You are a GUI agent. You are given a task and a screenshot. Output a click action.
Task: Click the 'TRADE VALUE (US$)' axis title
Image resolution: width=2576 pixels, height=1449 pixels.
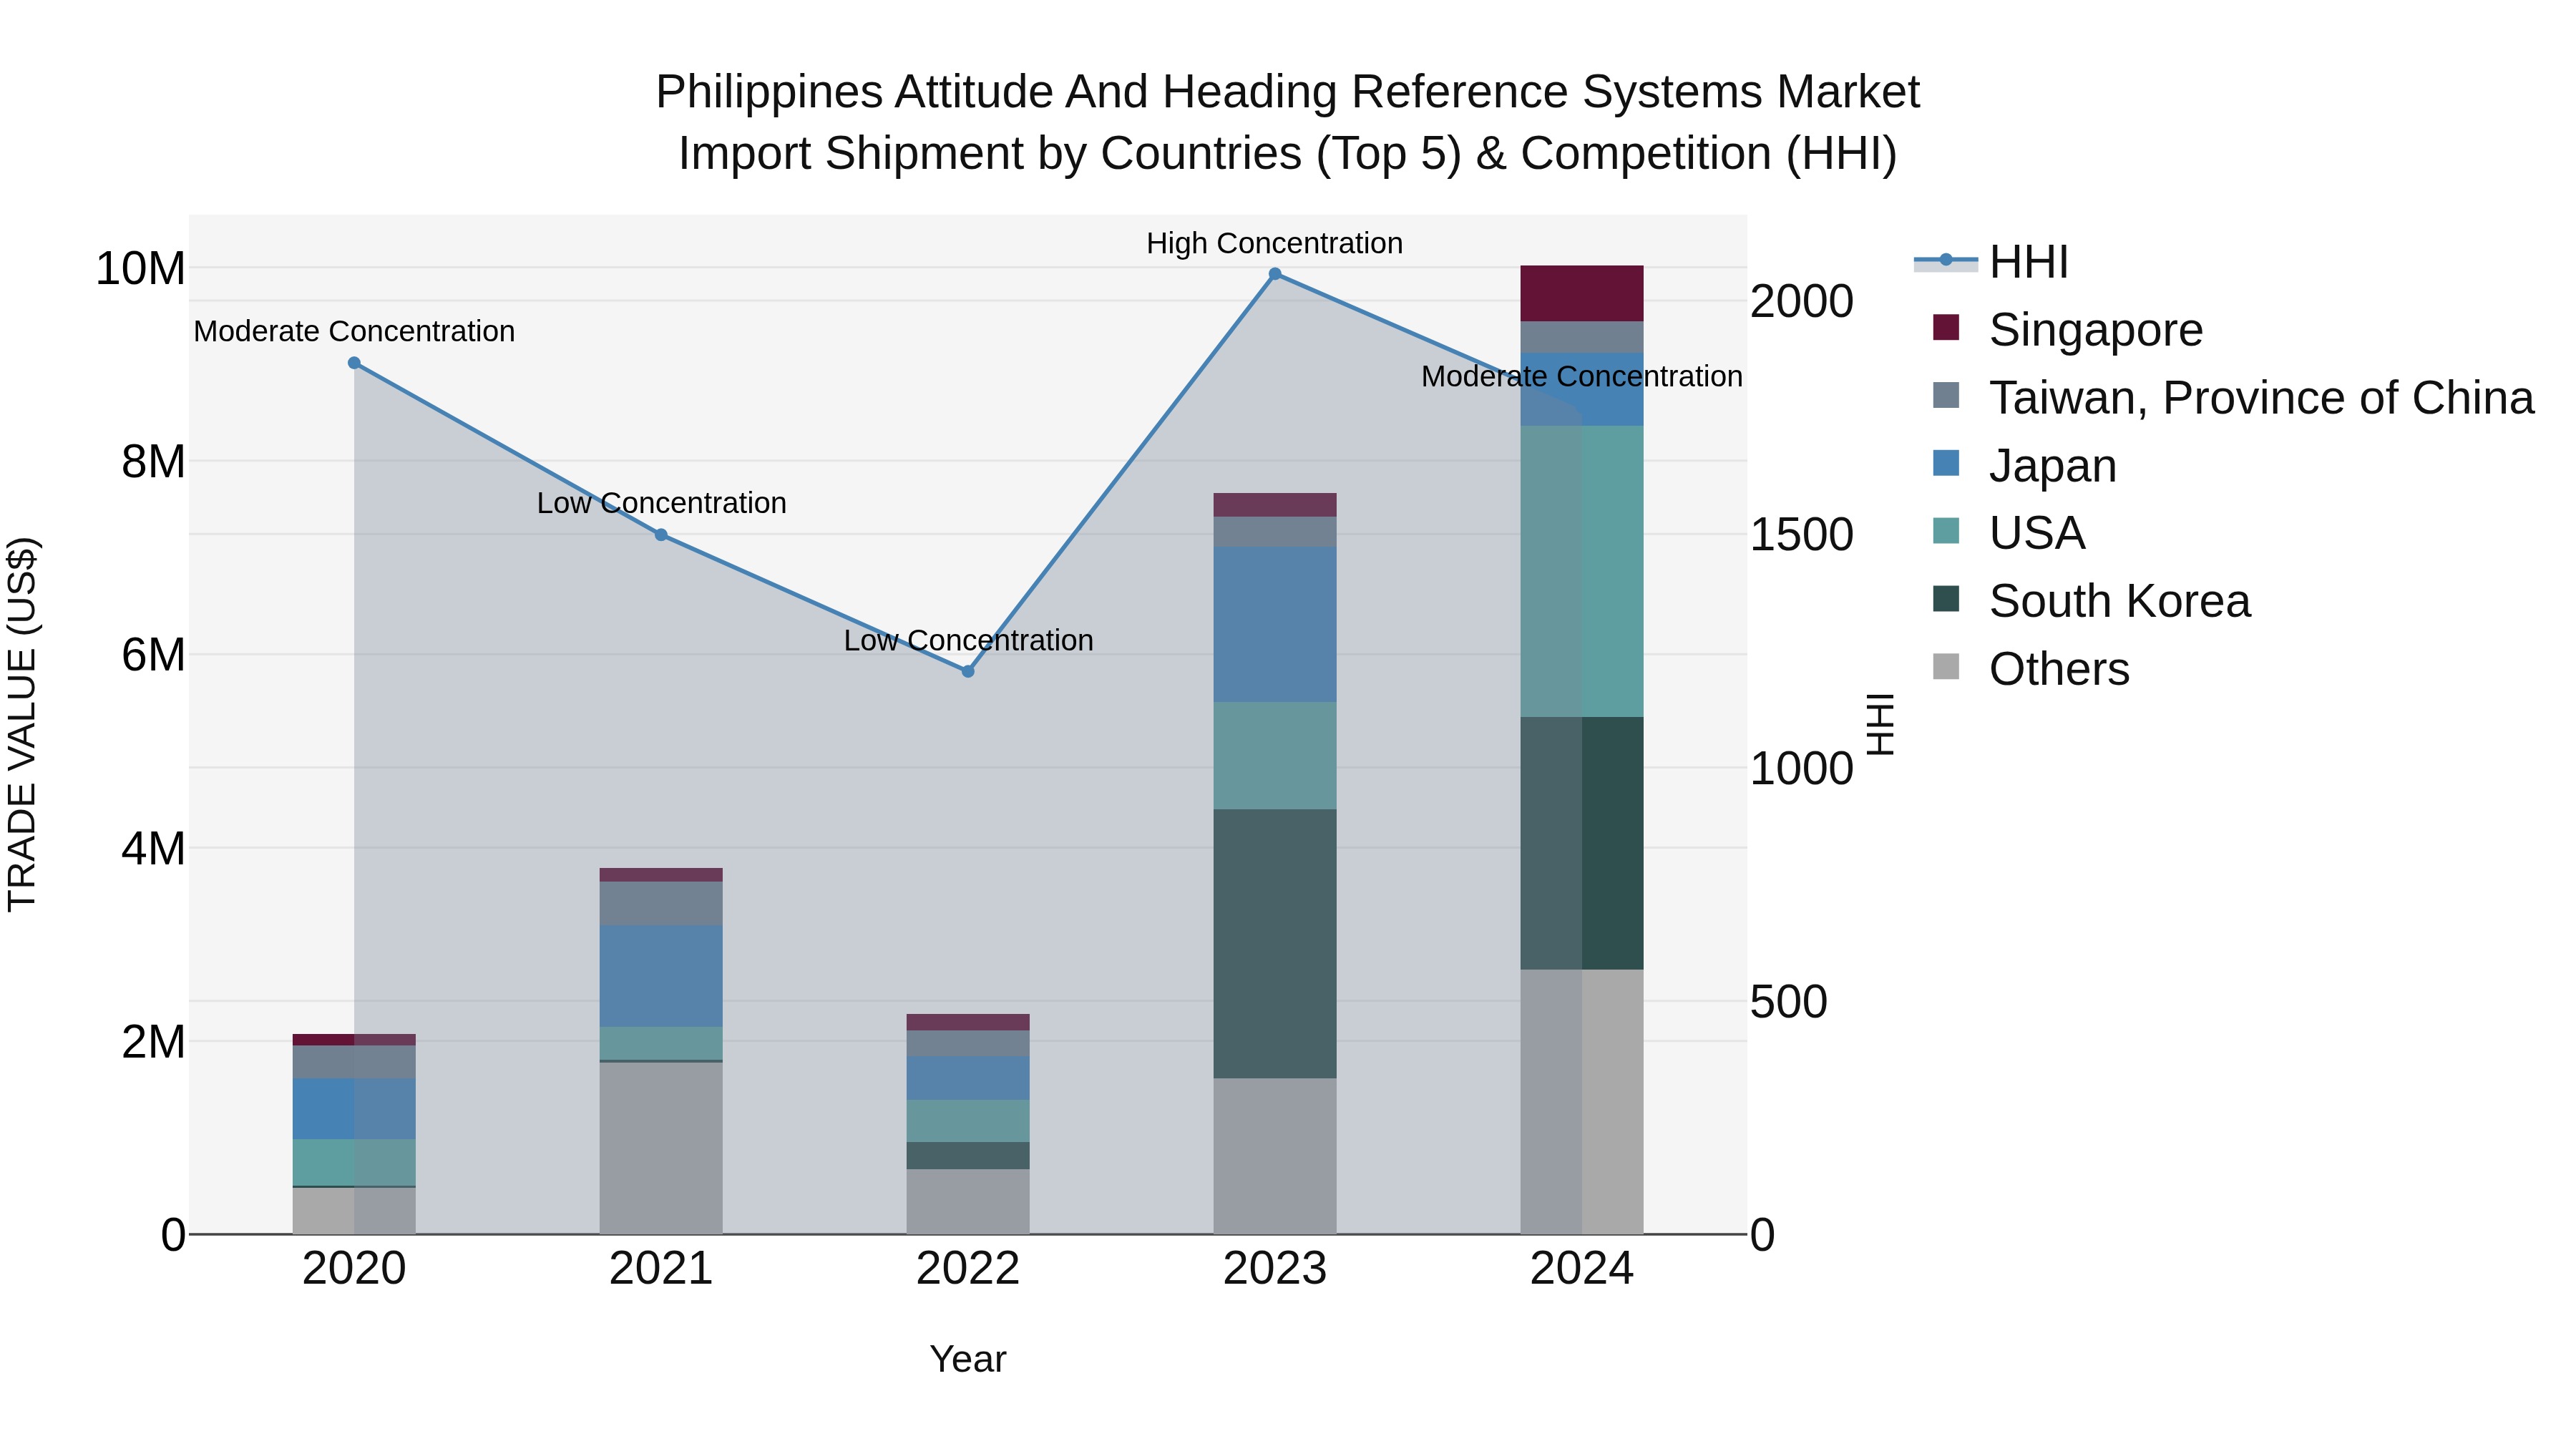click(x=22, y=724)
